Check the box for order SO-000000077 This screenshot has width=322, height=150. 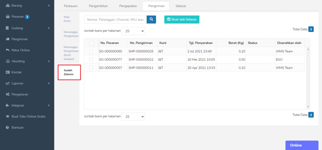click(91, 60)
